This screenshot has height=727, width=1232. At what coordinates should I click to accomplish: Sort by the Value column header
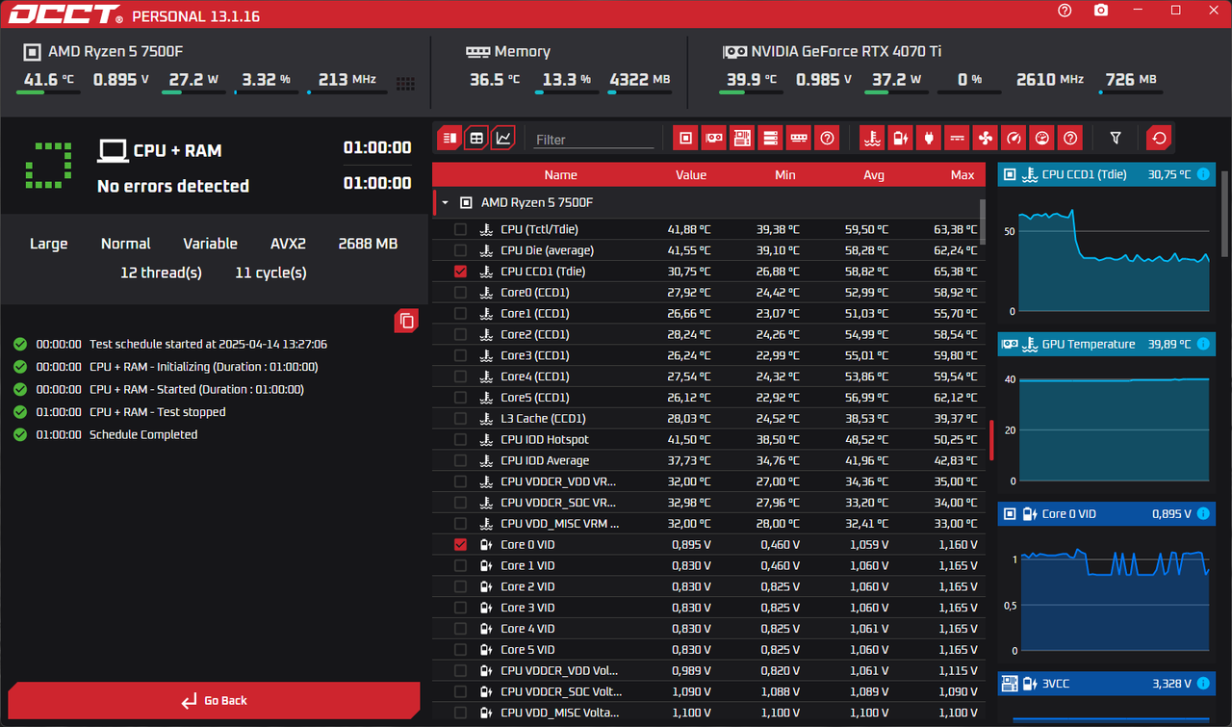(691, 174)
